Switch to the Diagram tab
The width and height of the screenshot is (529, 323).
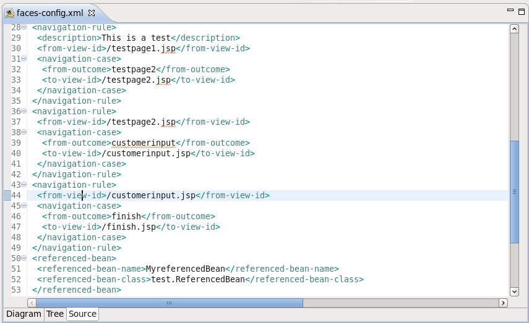24,314
